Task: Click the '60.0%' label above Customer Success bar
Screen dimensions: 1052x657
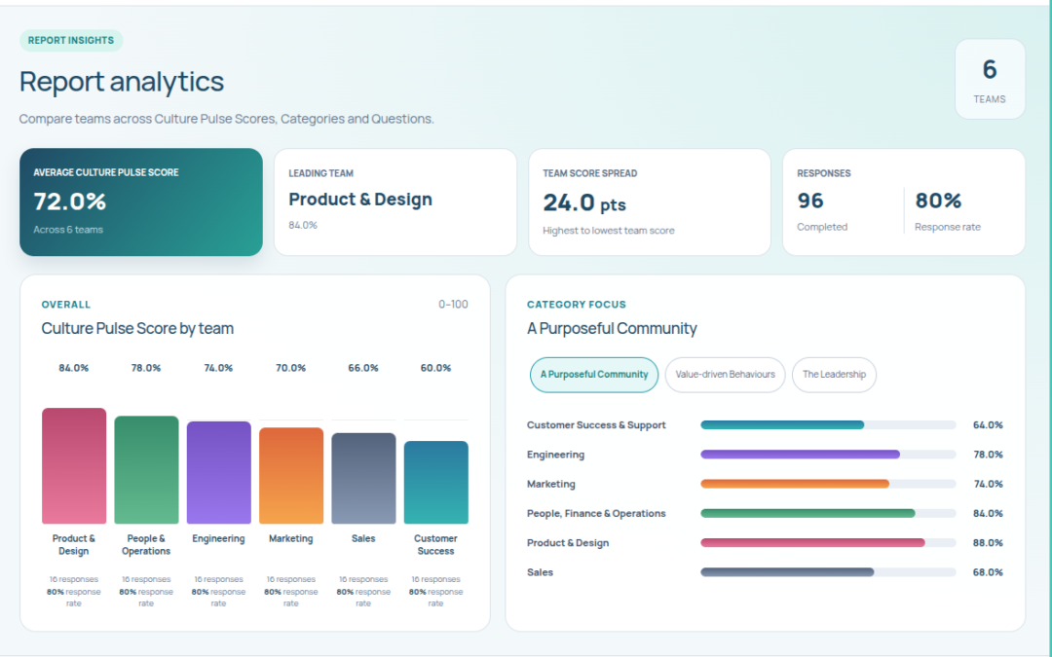Action: click(436, 368)
